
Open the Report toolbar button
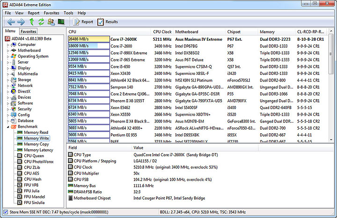[x=83, y=22]
